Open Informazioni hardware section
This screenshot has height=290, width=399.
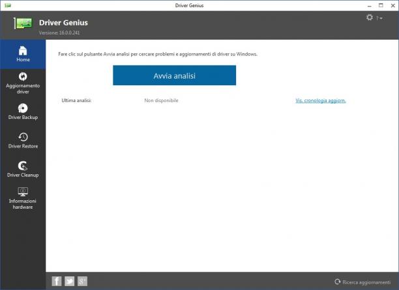click(x=23, y=198)
